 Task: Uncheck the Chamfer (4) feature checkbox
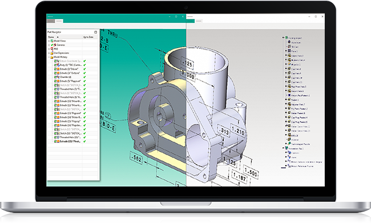(55, 77)
